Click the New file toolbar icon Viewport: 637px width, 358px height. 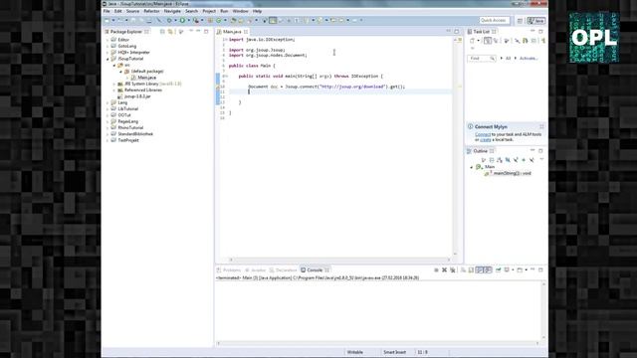point(106,20)
